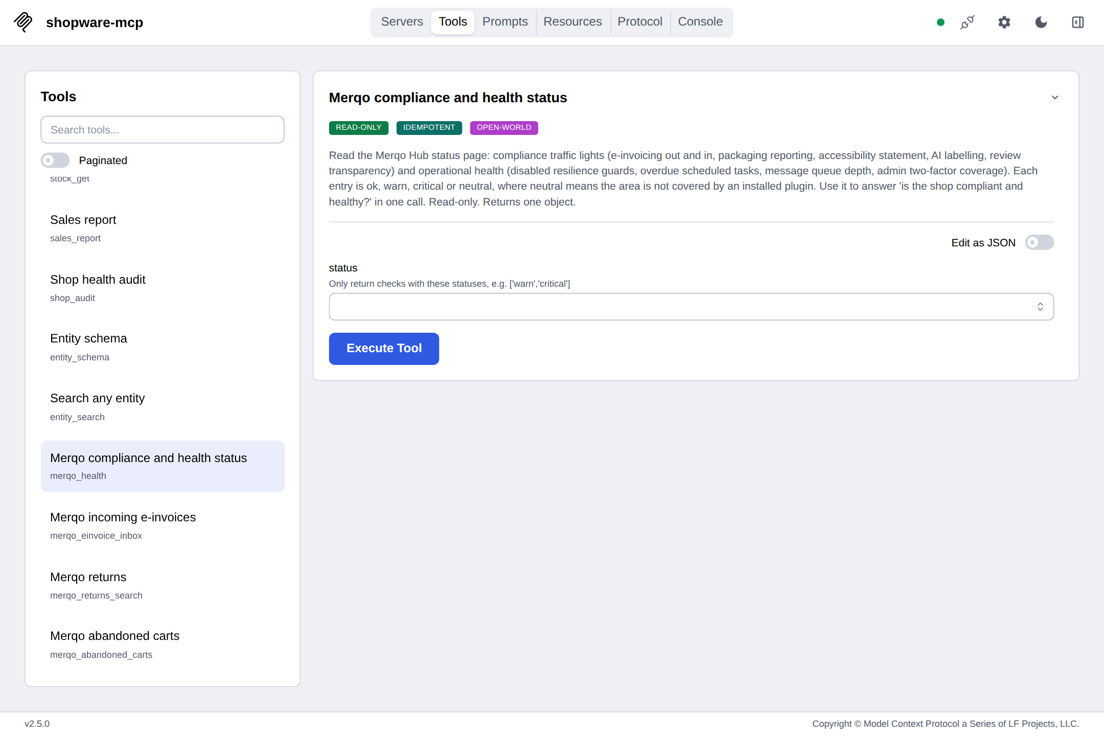Click the OPEN-WORLD badge
1104x736 pixels.
click(504, 128)
